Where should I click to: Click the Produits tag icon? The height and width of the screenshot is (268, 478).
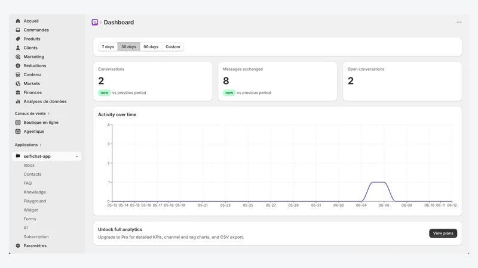(x=18, y=39)
